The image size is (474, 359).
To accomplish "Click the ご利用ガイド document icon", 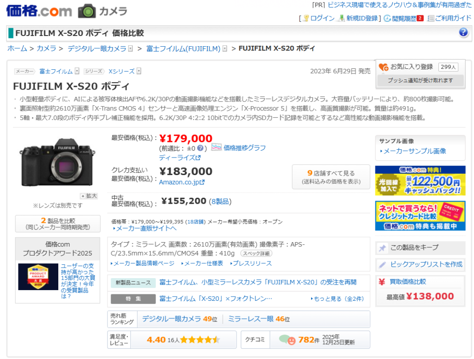I will (x=430, y=18).
